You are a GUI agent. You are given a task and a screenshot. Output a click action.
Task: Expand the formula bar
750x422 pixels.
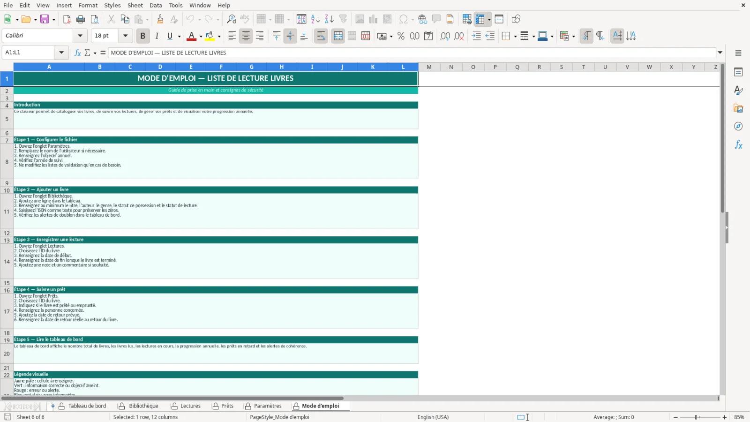click(x=720, y=53)
